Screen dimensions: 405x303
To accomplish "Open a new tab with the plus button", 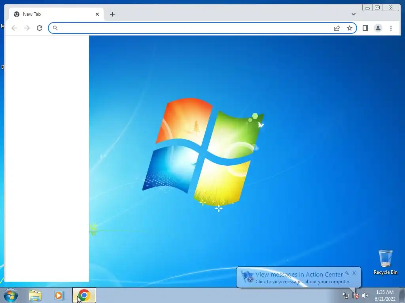I will (112, 14).
